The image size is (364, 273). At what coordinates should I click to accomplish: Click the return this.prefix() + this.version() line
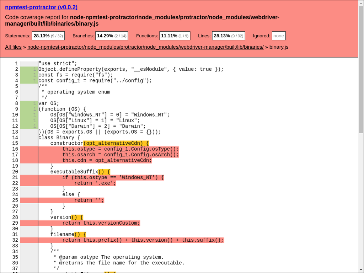coord(143,240)
